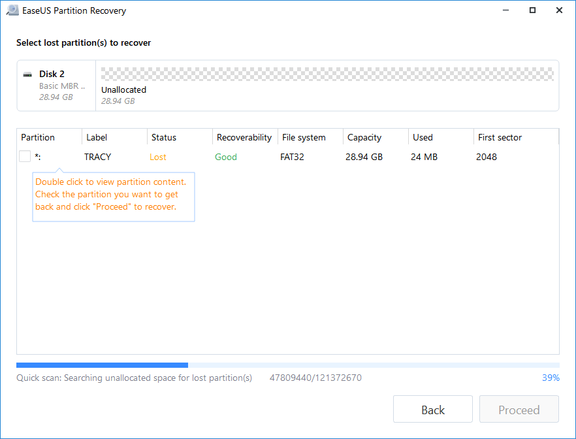Click the Proceed button
Screen dimensions: 576x439
[519, 409]
